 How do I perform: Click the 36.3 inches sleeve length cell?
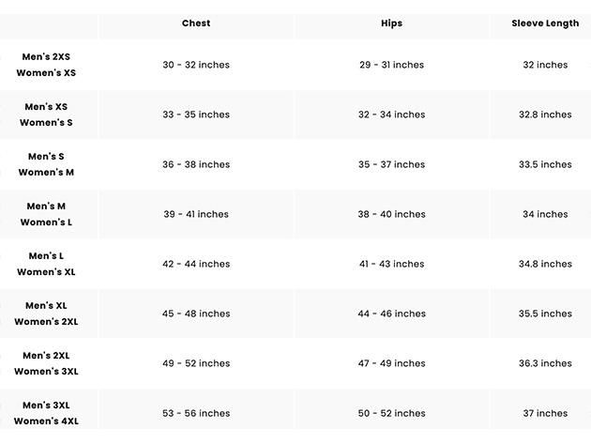(x=545, y=363)
